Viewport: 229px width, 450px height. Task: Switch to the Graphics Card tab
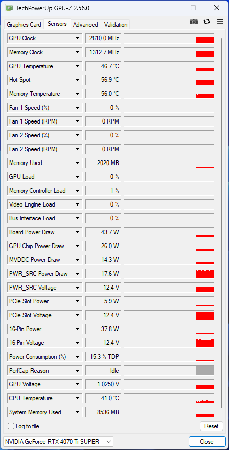pos(24,25)
